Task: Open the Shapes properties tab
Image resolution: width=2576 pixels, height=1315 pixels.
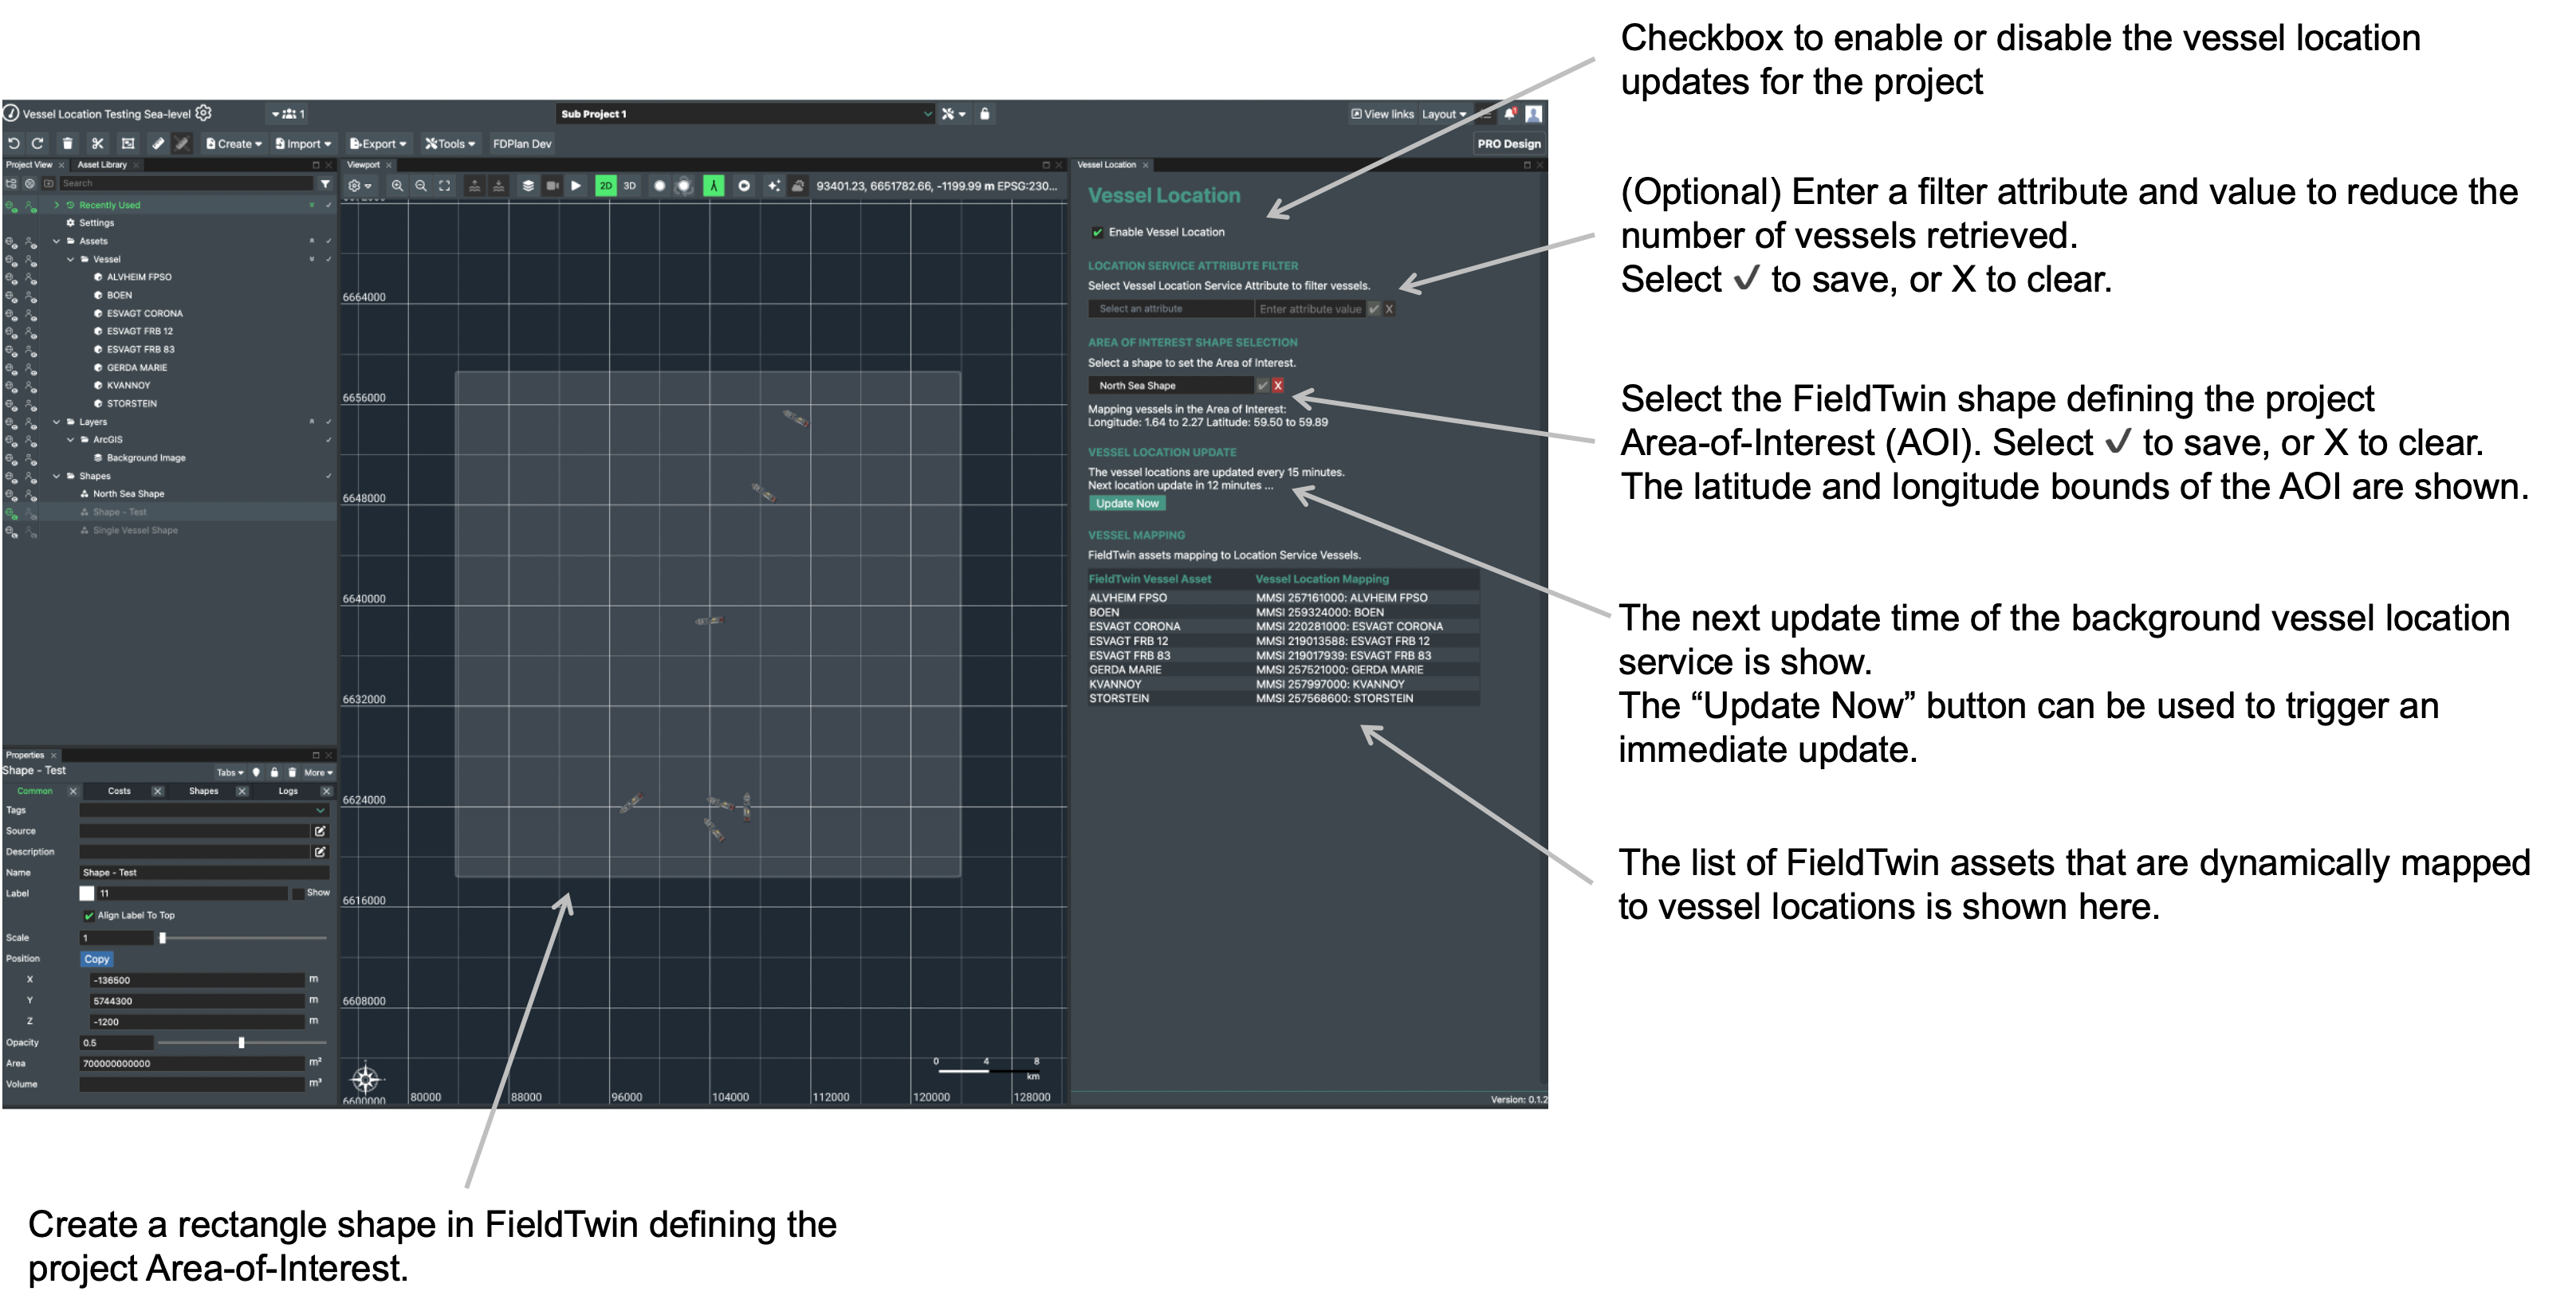Action: point(203,791)
